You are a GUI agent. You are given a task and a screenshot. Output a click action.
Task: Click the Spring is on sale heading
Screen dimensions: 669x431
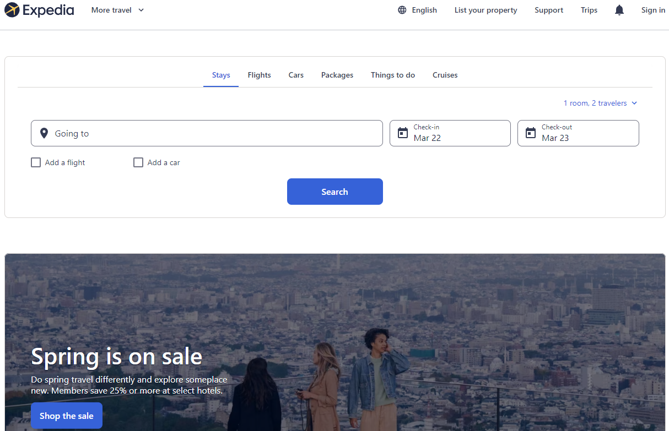(117, 356)
